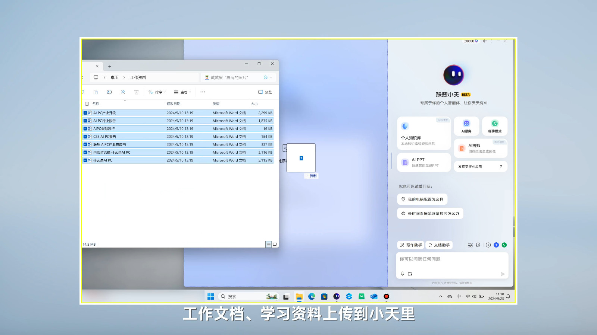The image size is (597, 335).
Task: Switch to large icons view in status bar
Action: pyautogui.click(x=275, y=245)
